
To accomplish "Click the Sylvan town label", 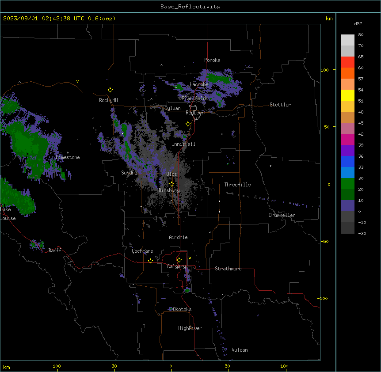I will [x=172, y=108].
